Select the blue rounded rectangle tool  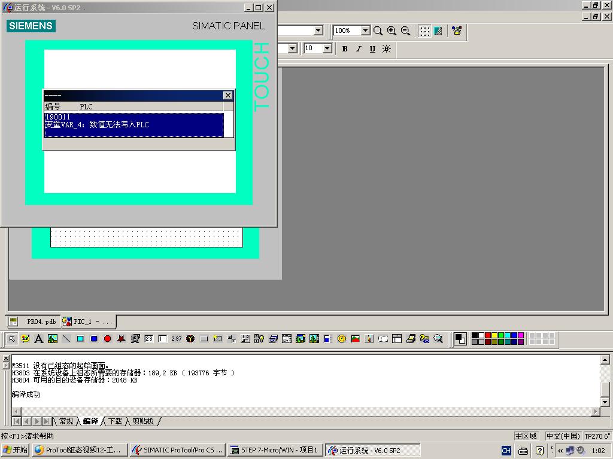(94, 339)
